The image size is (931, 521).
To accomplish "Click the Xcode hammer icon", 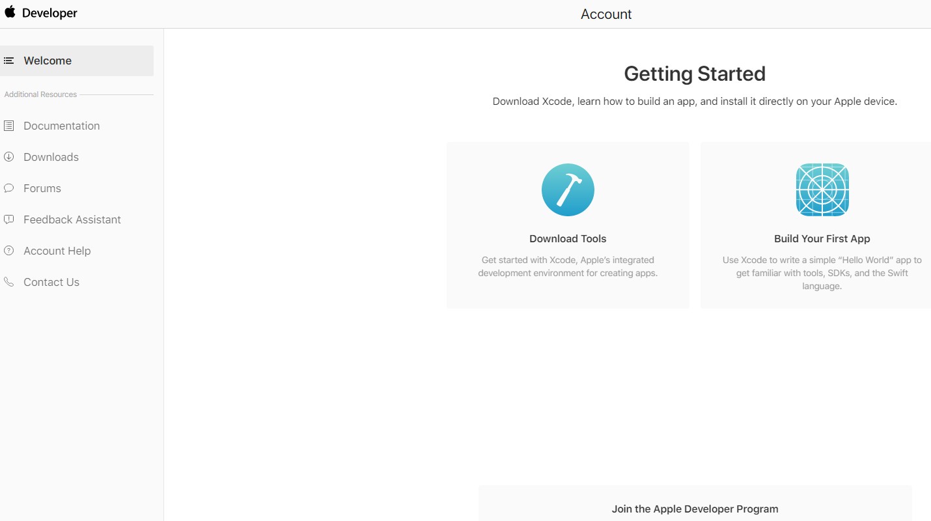I will [568, 190].
